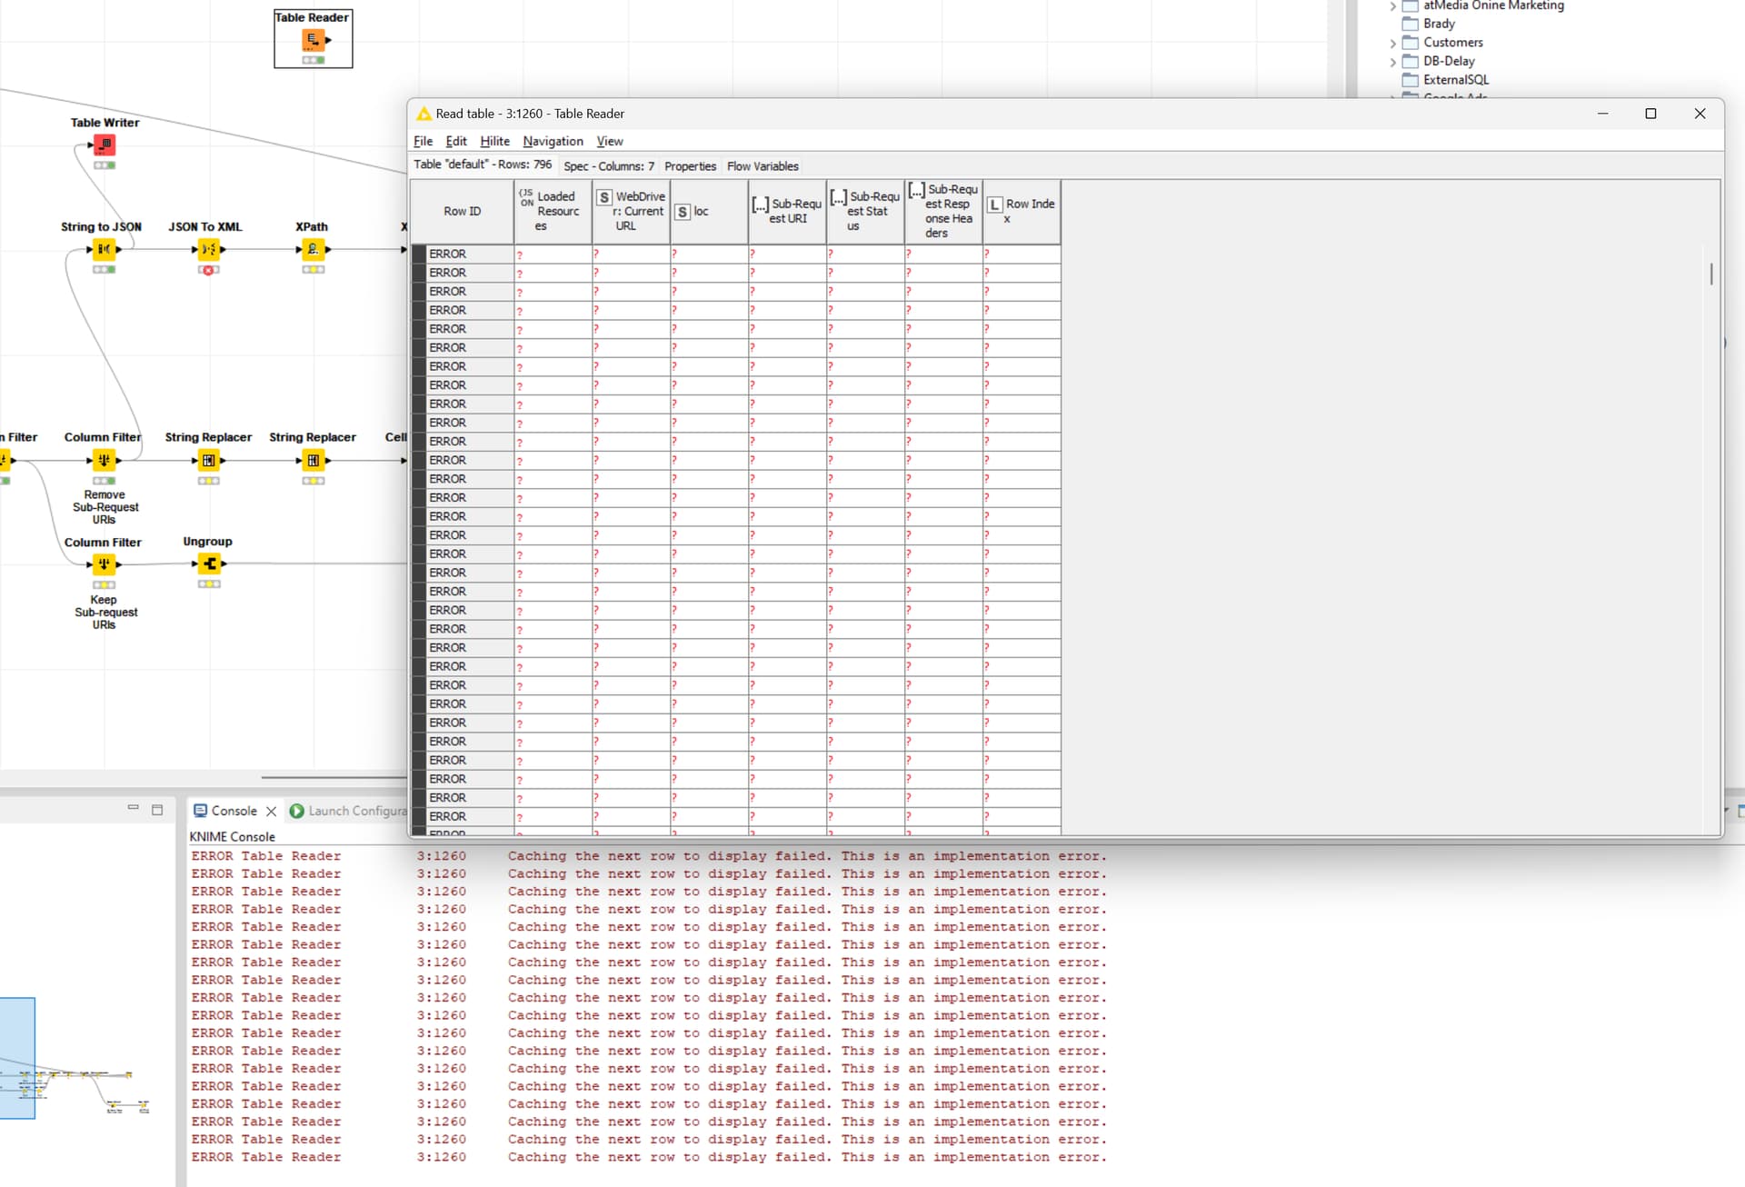Viewport: 1745px width, 1187px height.
Task: Select the String to JSON node
Action: pos(104,249)
